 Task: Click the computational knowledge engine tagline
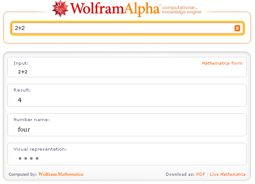(182, 10)
